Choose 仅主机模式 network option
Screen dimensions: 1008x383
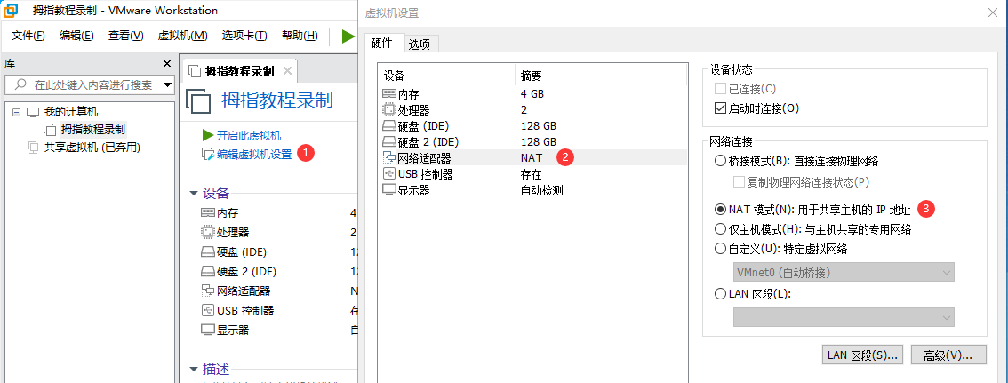click(721, 229)
